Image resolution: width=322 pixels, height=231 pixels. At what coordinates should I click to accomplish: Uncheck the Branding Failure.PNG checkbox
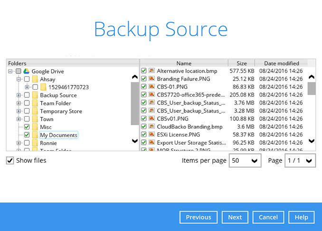[143, 79]
